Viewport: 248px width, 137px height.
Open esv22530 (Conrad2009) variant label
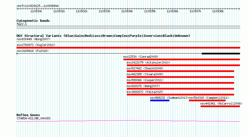[x=141, y=57]
